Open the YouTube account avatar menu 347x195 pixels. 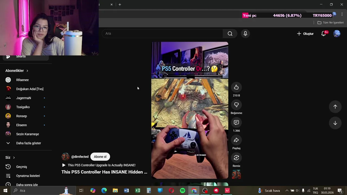pyautogui.click(x=337, y=34)
